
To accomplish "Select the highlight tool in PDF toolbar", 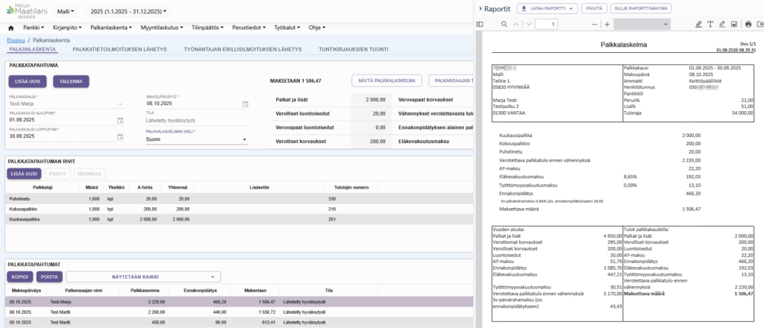I will tap(698, 25).
